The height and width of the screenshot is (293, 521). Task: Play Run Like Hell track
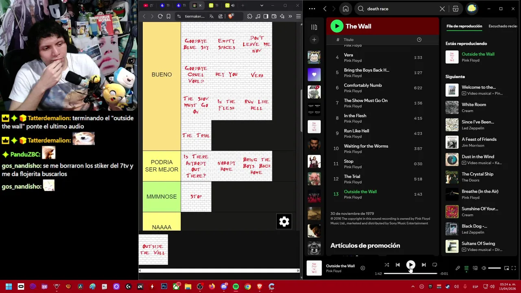[383, 133]
